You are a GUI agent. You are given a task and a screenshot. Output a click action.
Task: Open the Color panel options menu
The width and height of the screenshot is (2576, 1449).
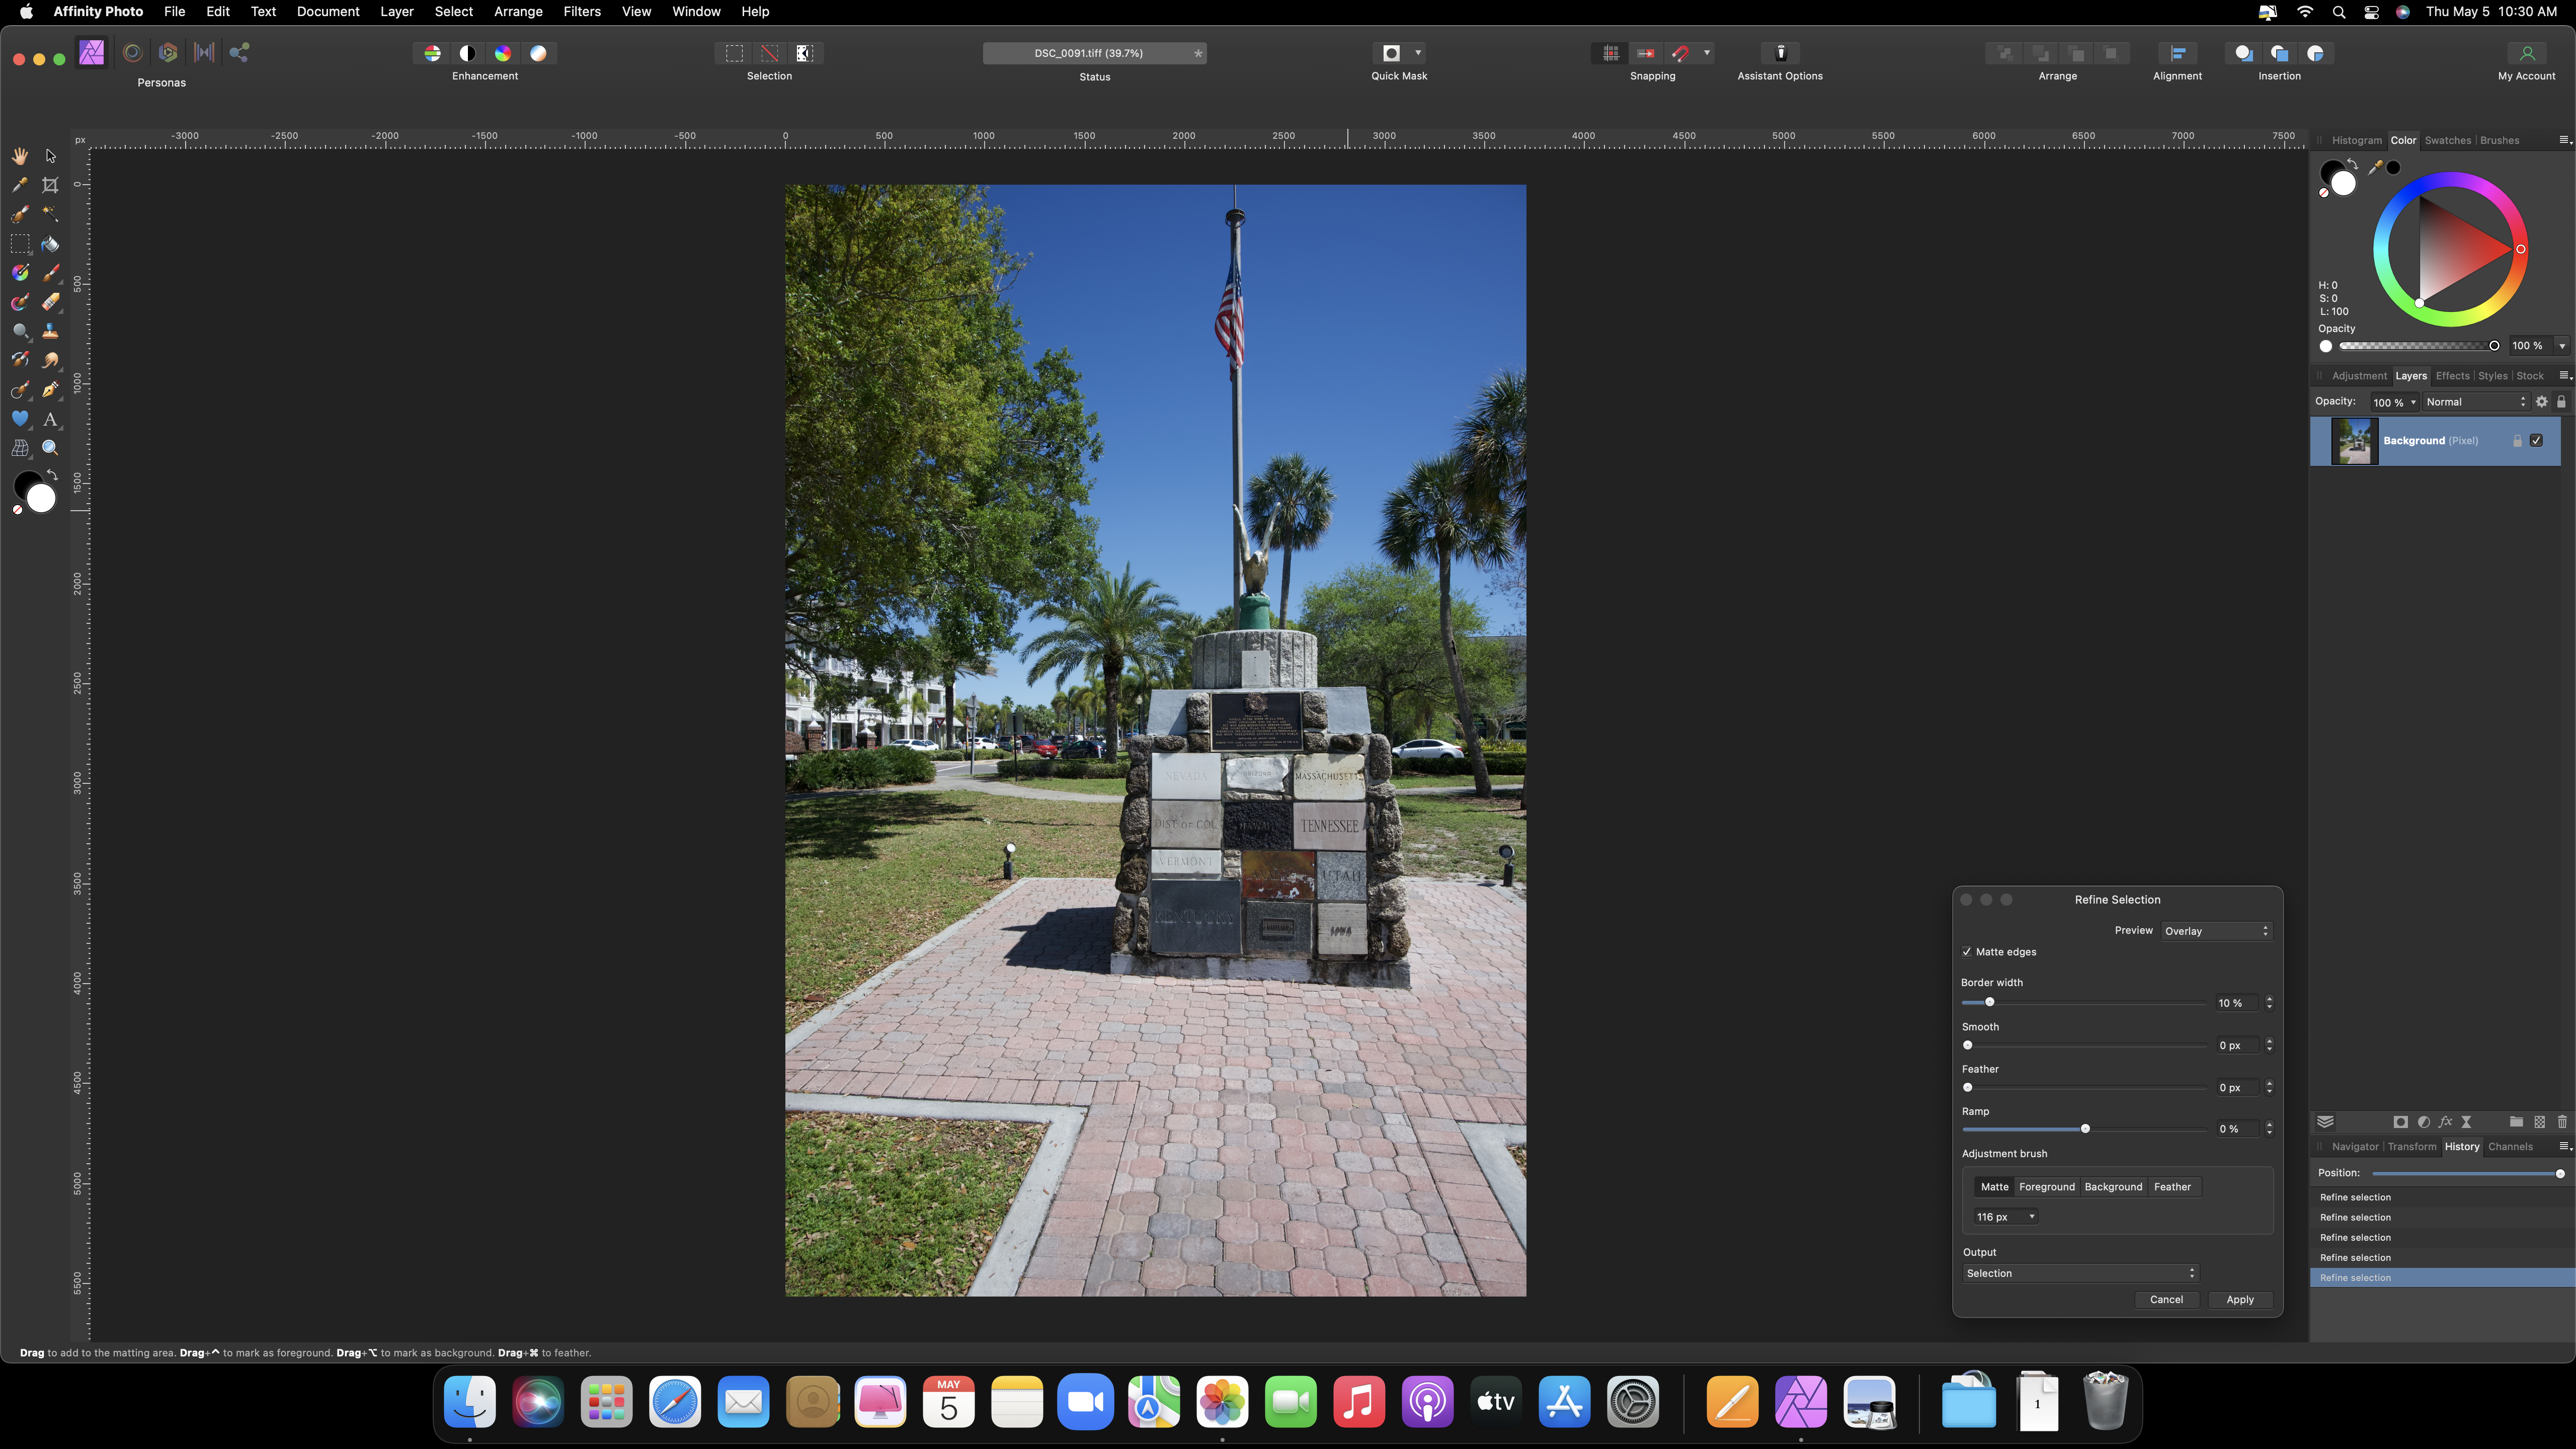point(2565,140)
